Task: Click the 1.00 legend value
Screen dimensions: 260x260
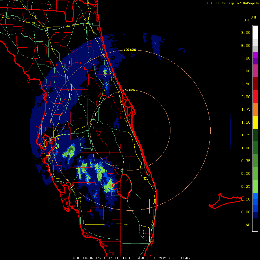Action: (x=246, y=148)
